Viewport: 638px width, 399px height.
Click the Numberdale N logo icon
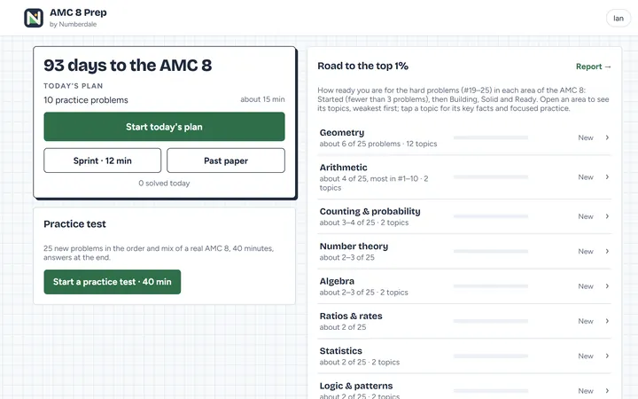(34, 18)
